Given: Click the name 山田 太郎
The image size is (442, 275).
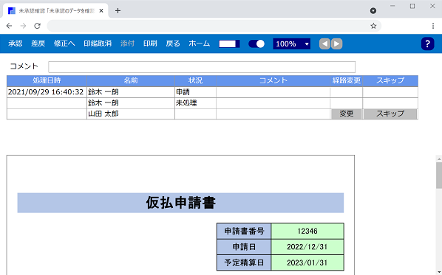Looking at the screenshot, I should [x=103, y=114].
